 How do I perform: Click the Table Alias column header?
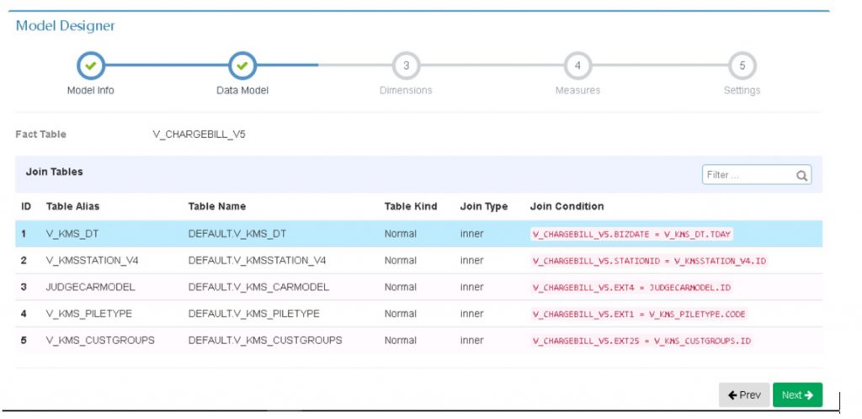pyautogui.click(x=72, y=206)
